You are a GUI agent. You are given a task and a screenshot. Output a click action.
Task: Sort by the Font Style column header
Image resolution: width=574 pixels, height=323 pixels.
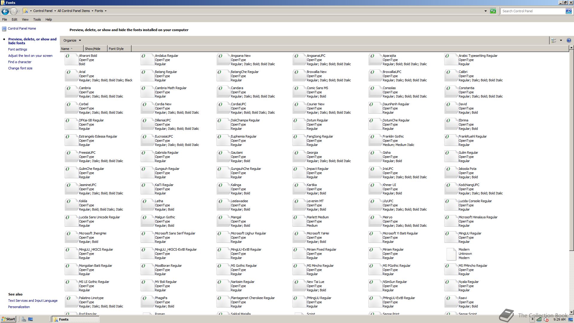point(119,49)
